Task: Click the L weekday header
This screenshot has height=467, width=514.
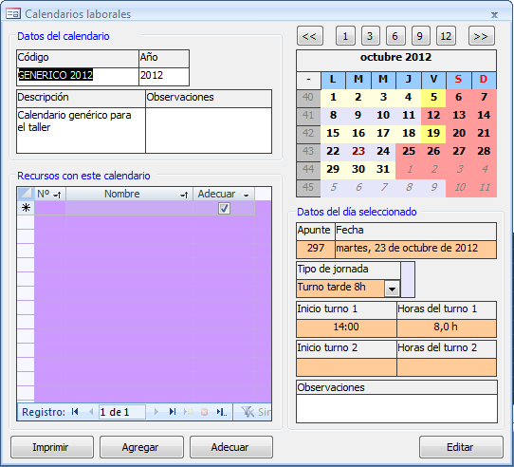Action: (x=333, y=80)
